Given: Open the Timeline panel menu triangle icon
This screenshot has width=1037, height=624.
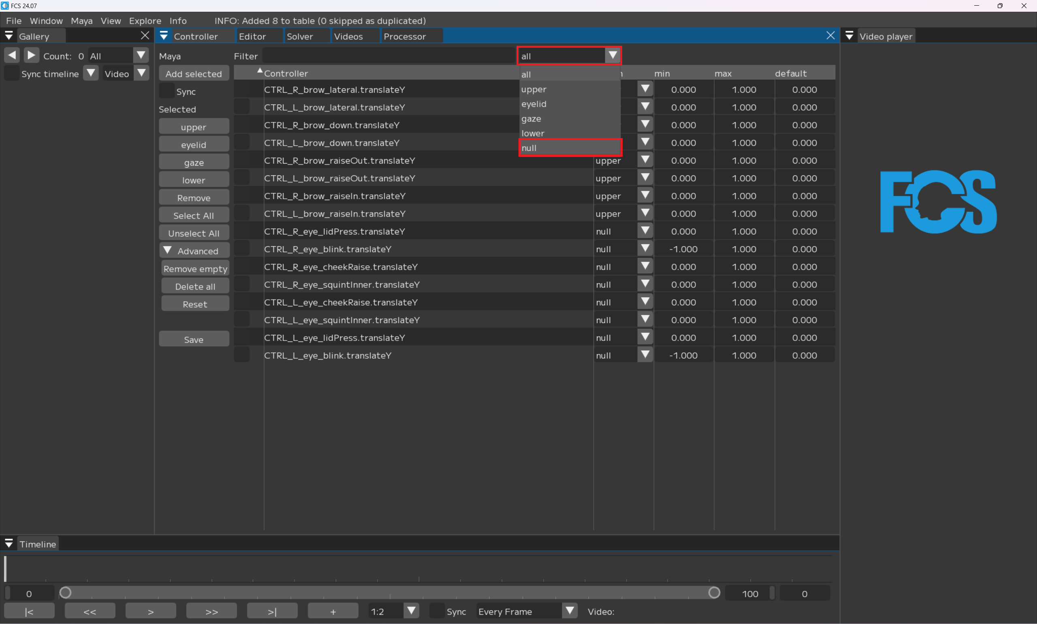Looking at the screenshot, I should point(9,544).
